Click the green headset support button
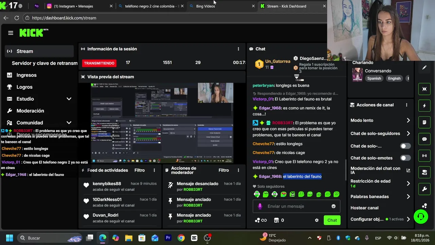Viewport: 435px width, 245px height. 421,216
